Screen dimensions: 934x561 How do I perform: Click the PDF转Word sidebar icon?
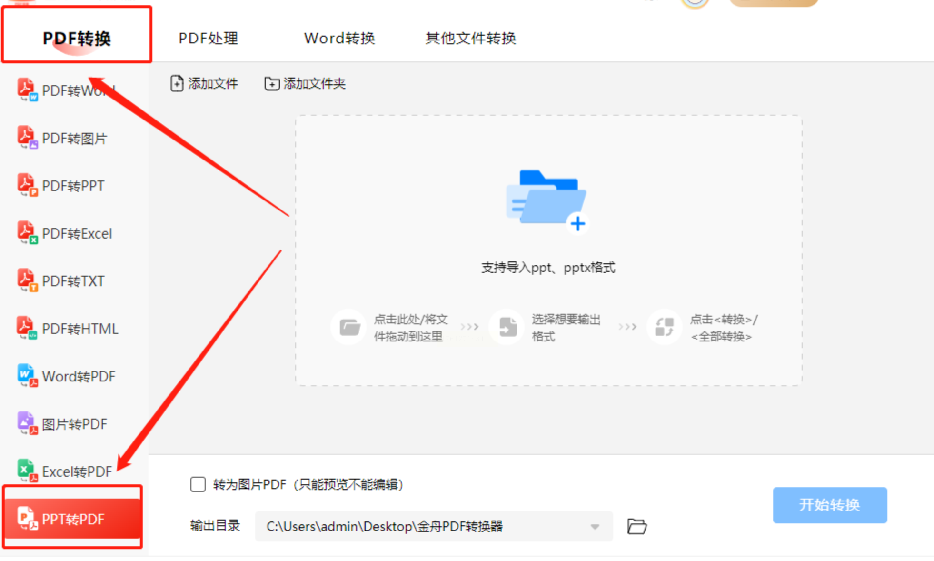point(27,90)
